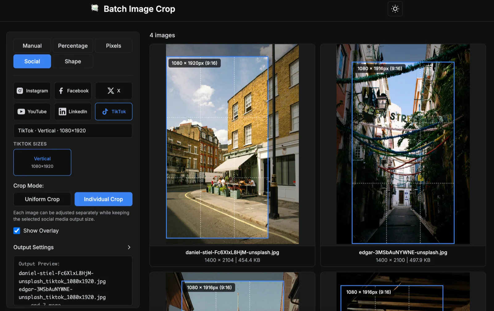Screen dimensions: 494x311
Task: Click the 1400 × 2104 | 454.4 KB info
Action: coord(232,260)
